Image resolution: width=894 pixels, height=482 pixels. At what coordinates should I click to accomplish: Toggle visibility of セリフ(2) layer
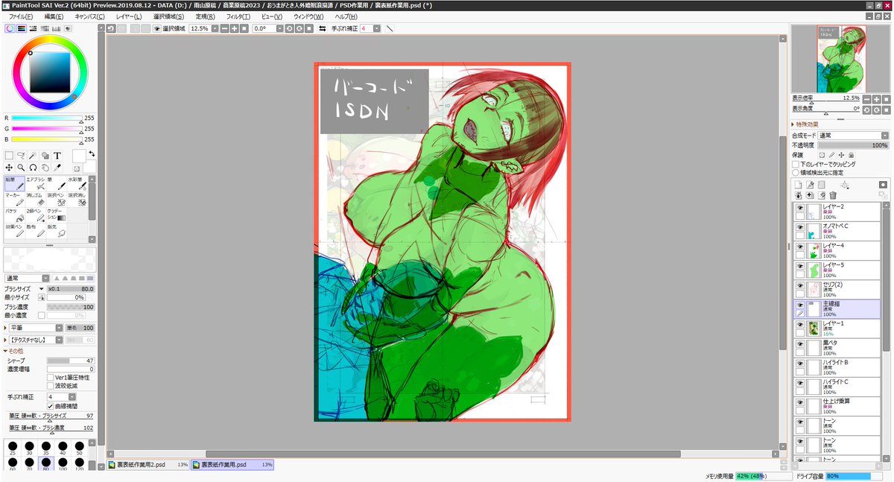(x=799, y=286)
